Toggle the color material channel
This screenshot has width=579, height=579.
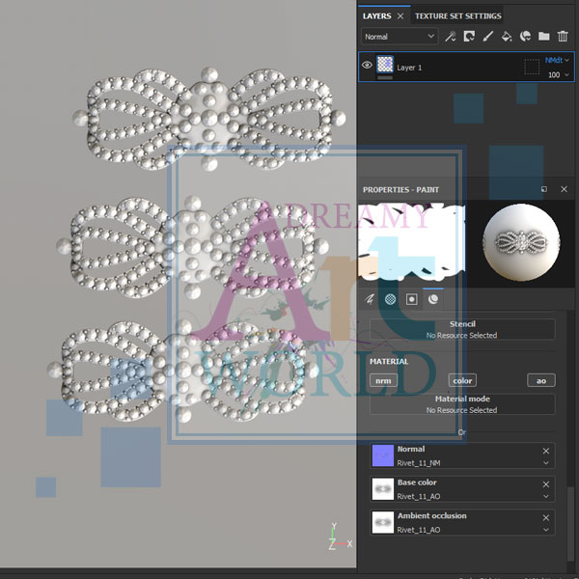tap(462, 380)
